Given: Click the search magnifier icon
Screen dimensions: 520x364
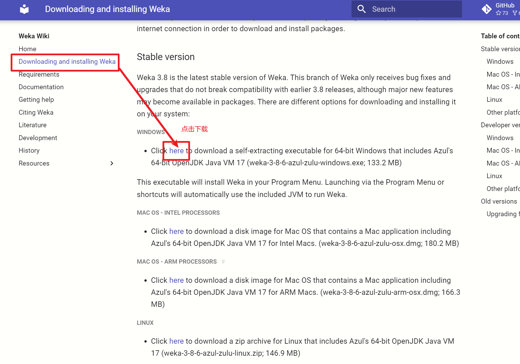Looking at the screenshot, I should coord(362,9).
